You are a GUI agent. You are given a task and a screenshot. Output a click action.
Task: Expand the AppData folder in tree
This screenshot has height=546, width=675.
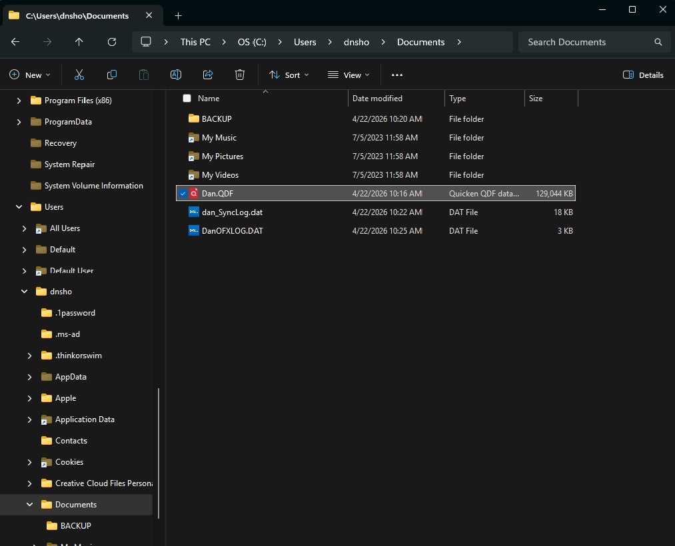click(29, 377)
